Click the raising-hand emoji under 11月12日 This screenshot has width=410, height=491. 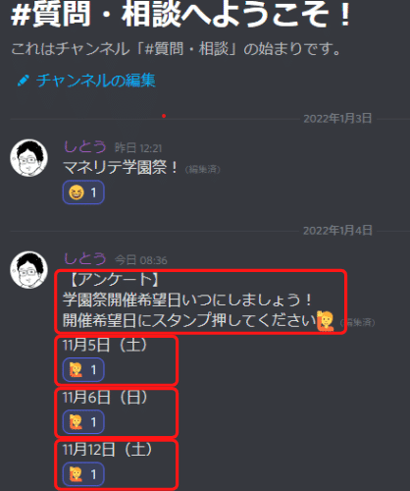pyautogui.click(x=76, y=474)
